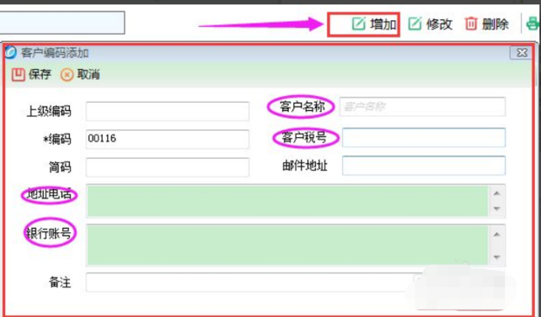Save the customer code with 保存
The image size is (541, 317).
pyautogui.click(x=31, y=74)
